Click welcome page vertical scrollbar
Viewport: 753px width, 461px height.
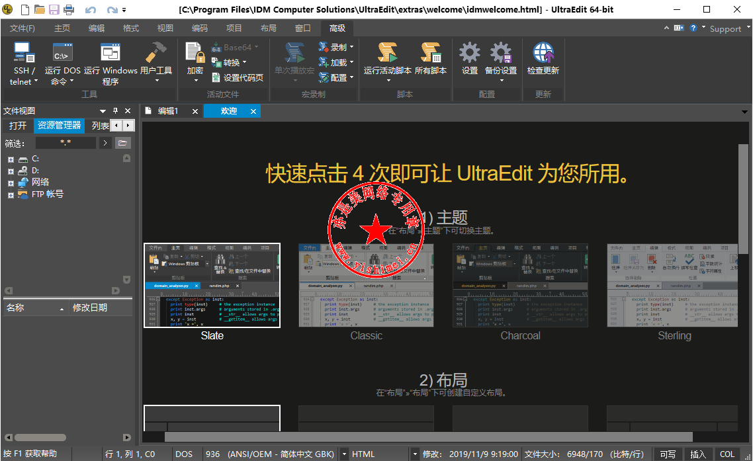coord(743,199)
